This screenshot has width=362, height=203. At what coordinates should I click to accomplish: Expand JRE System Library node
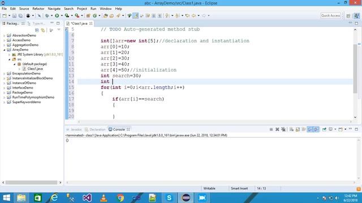coord(10,55)
